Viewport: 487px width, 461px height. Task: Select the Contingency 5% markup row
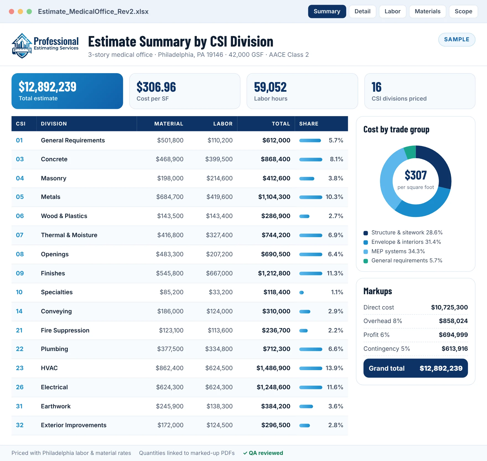(x=416, y=349)
